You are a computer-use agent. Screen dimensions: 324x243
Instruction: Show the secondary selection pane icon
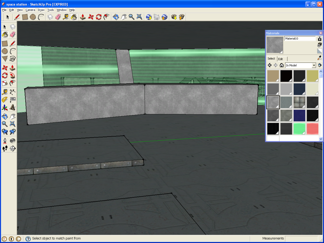[x=320, y=39]
